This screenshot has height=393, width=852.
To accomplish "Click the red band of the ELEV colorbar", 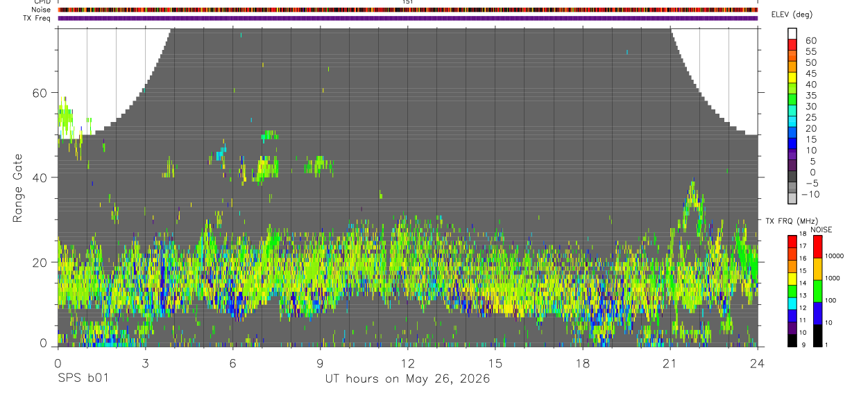I will tap(792, 44).
